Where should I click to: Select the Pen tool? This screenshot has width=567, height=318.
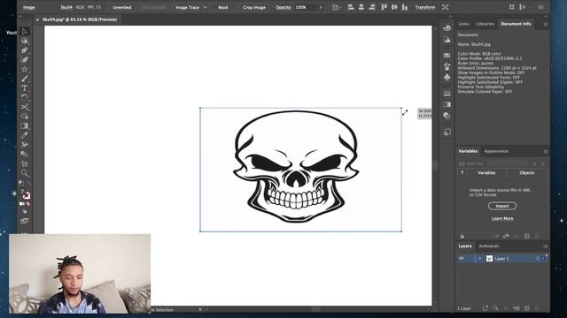point(24,50)
